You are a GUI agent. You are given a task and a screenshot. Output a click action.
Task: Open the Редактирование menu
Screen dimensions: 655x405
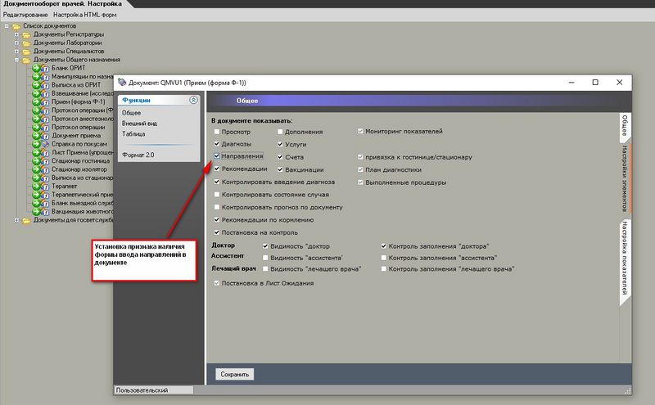[25, 16]
